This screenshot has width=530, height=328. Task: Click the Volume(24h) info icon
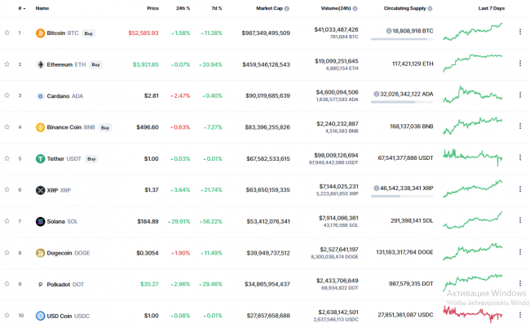(355, 8)
